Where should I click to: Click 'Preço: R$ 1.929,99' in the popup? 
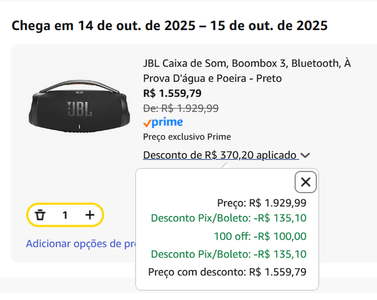[x=261, y=202]
